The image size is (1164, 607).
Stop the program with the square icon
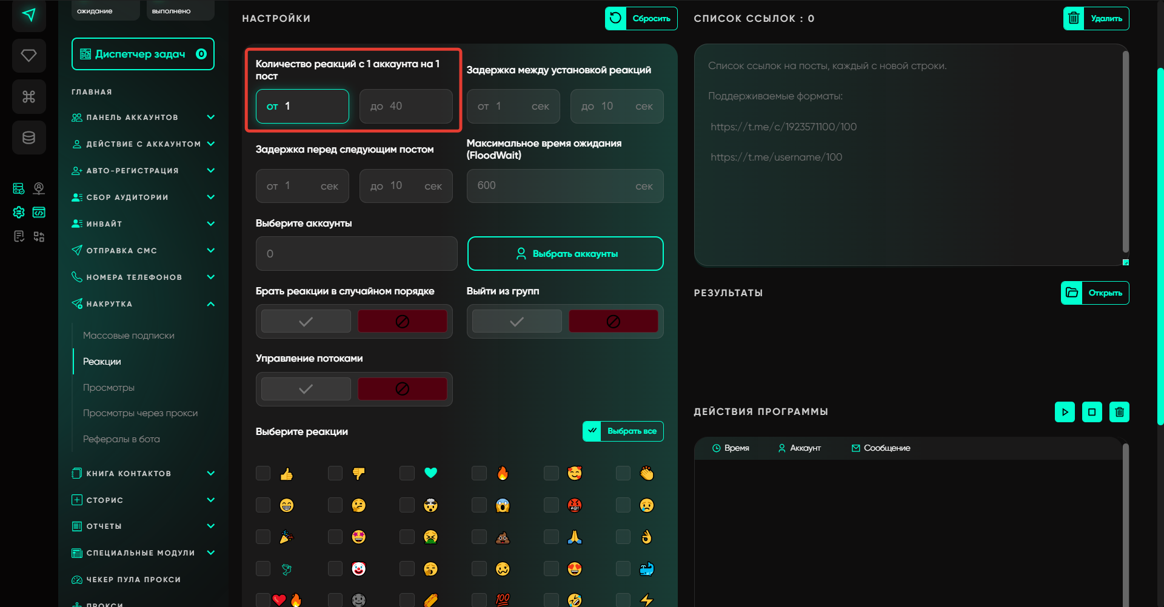pyautogui.click(x=1092, y=412)
